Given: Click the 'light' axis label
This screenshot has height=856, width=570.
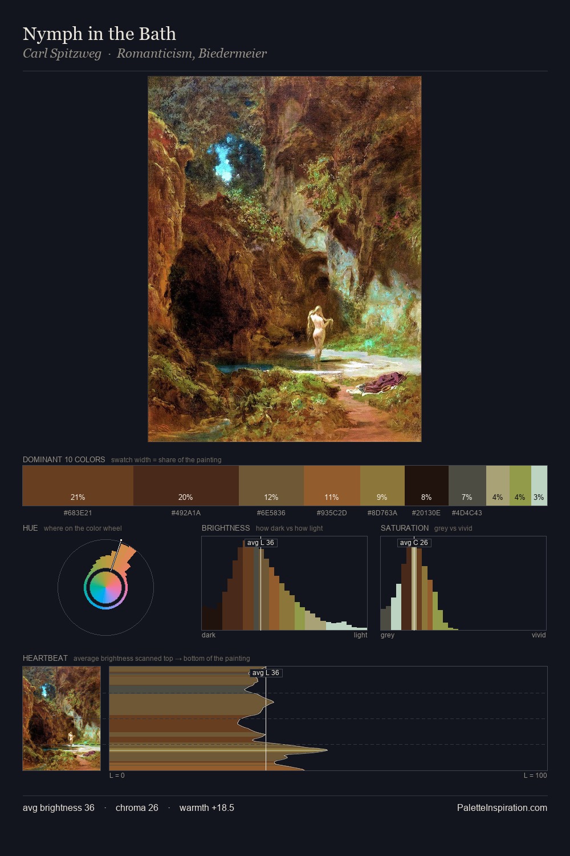Looking at the screenshot, I should 361,635.
